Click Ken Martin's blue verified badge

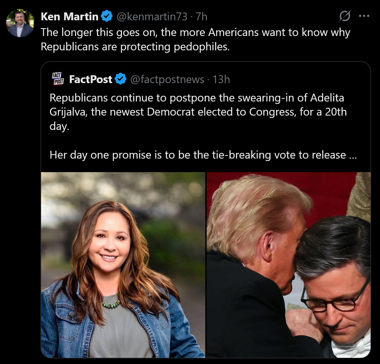[107, 17]
